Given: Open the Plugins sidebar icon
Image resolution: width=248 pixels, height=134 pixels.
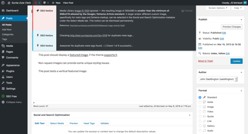Looking at the screenshot, I should [x=3, y=71].
